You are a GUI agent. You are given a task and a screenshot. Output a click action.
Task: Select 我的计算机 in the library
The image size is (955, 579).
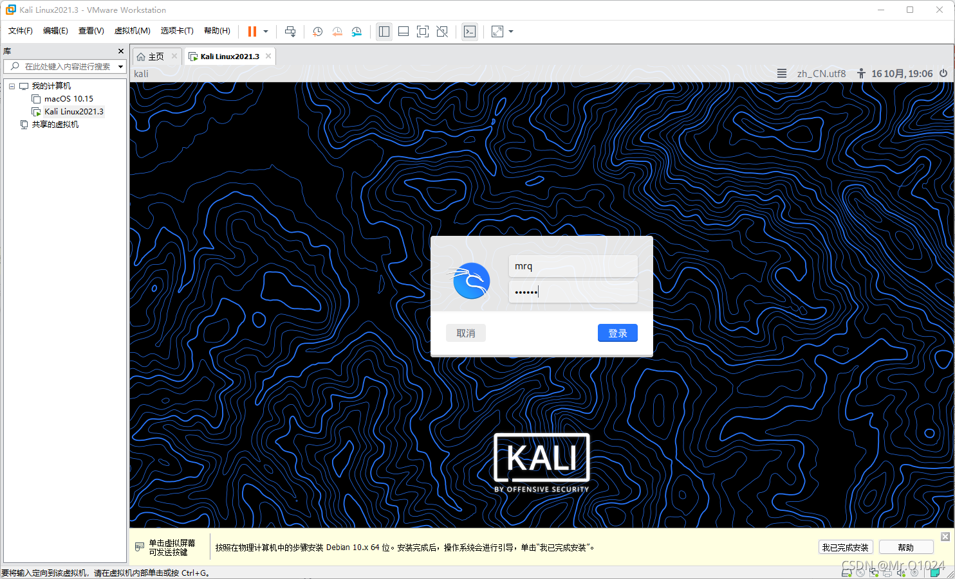pyautogui.click(x=51, y=86)
